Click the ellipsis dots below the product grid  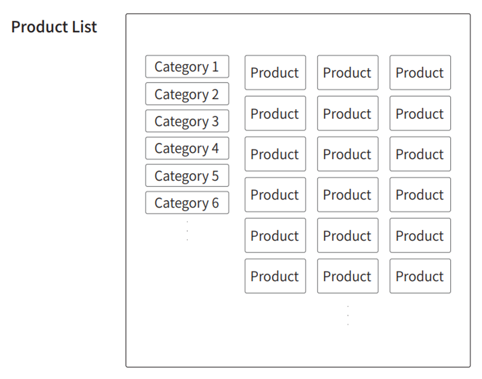coord(348,315)
